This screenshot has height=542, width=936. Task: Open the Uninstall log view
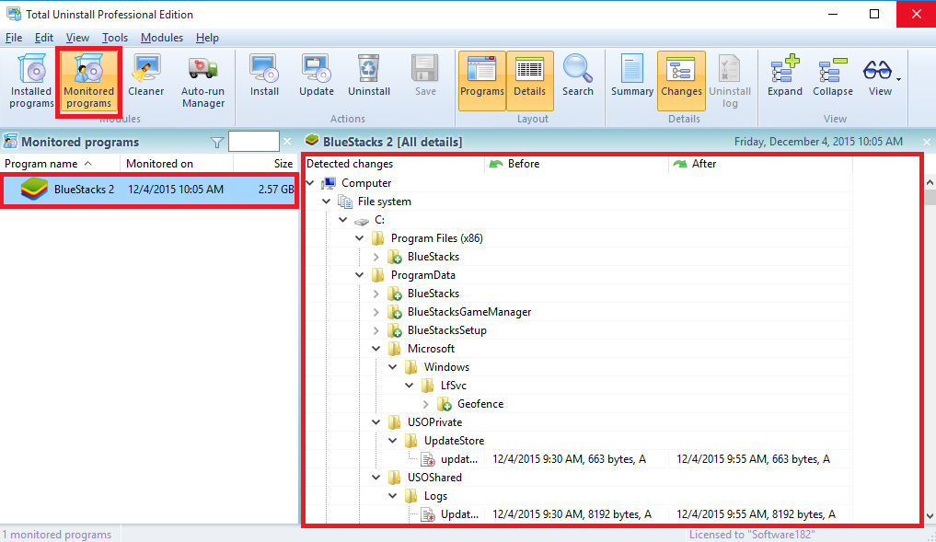pos(730,81)
